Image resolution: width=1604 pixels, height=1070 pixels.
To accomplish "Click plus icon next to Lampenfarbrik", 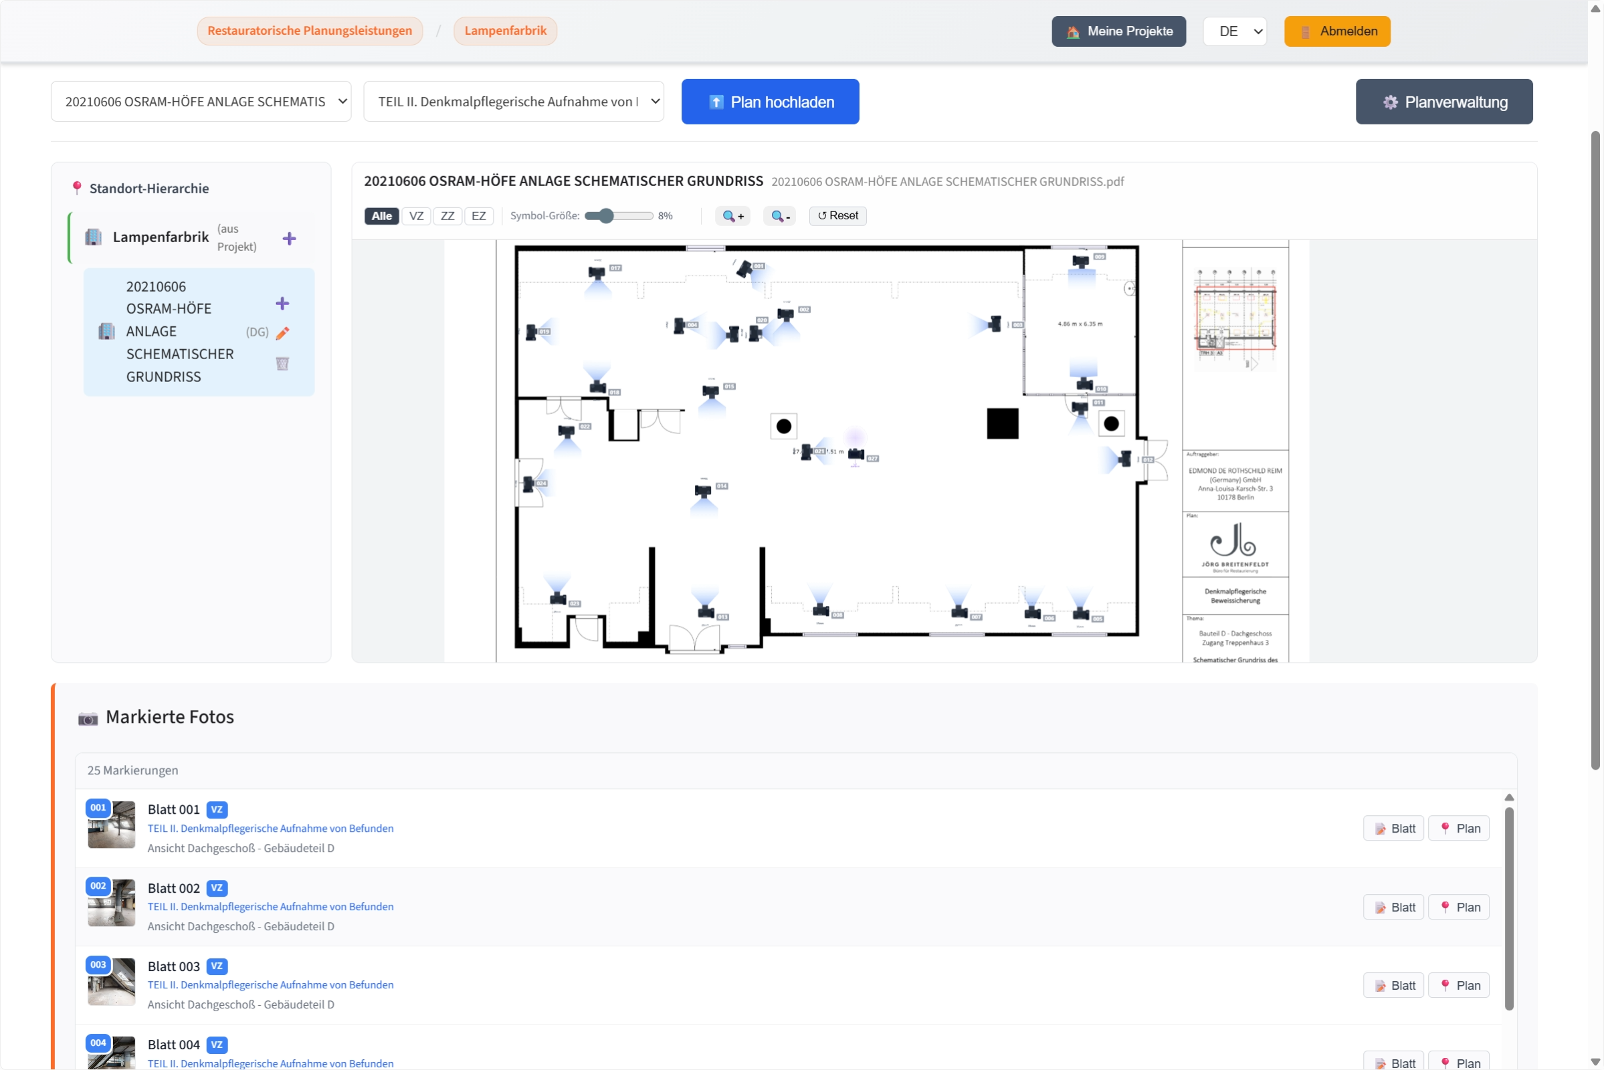I will point(290,238).
